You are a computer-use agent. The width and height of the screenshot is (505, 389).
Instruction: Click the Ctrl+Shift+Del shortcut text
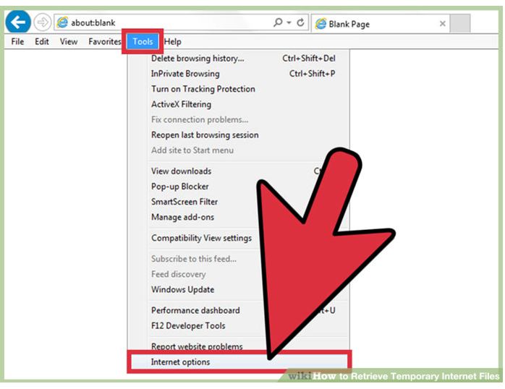click(x=308, y=59)
